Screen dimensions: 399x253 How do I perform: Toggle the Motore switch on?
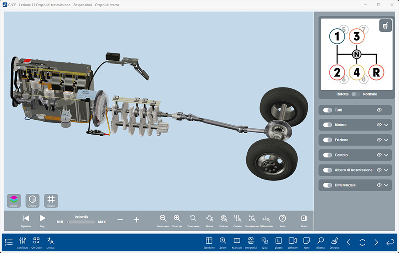(328, 125)
